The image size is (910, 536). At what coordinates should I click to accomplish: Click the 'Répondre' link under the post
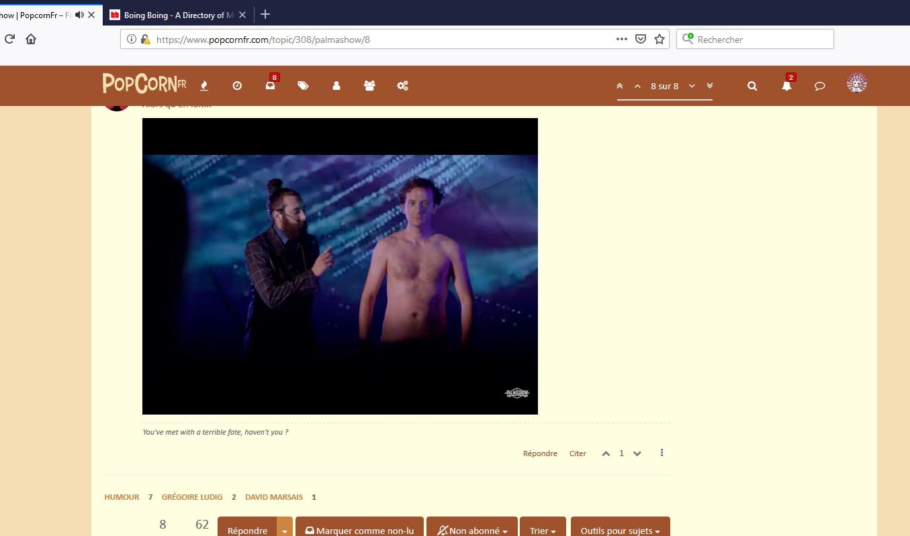[x=540, y=453]
